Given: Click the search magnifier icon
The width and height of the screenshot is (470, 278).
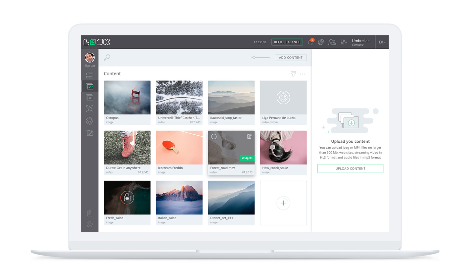Looking at the screenshot, I should click(107, 57).
